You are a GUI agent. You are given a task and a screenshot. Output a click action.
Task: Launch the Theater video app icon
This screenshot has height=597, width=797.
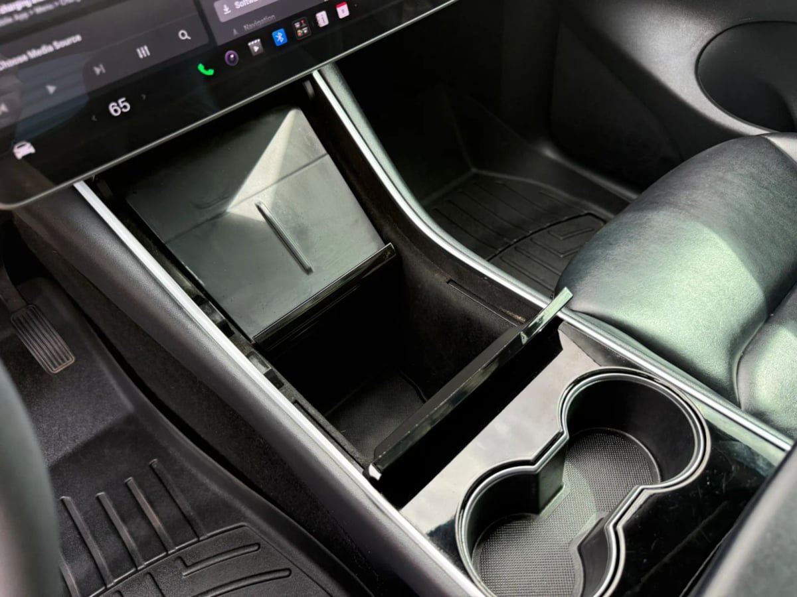click(255, 47)
